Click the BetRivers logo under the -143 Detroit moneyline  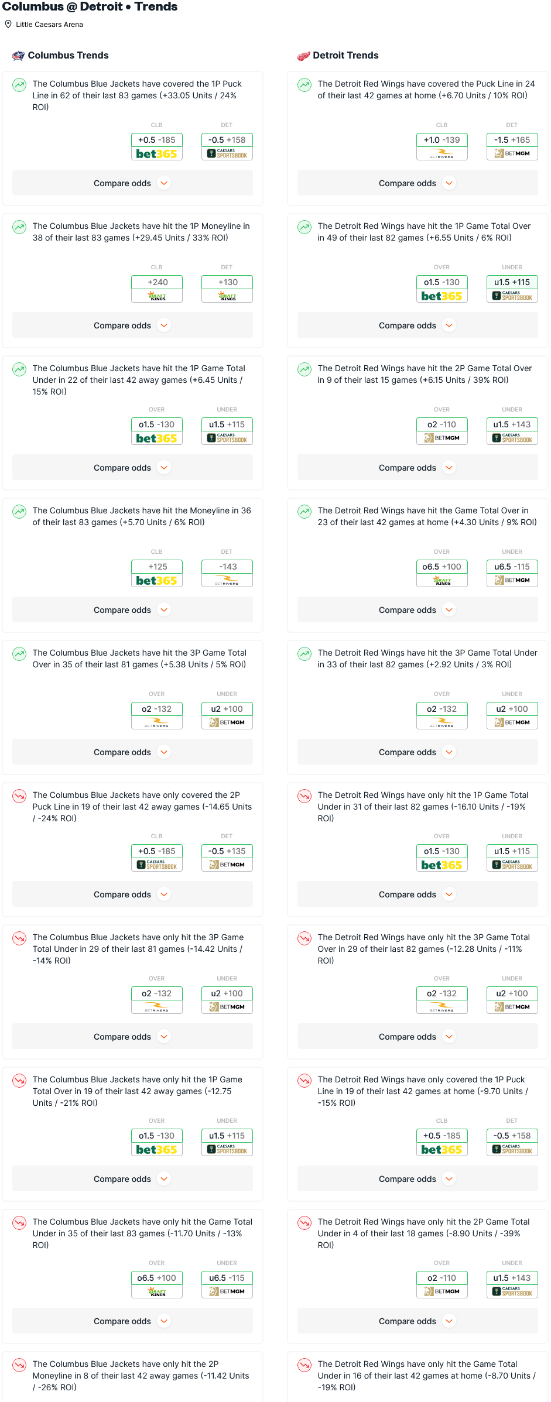[x=227, y=581]
